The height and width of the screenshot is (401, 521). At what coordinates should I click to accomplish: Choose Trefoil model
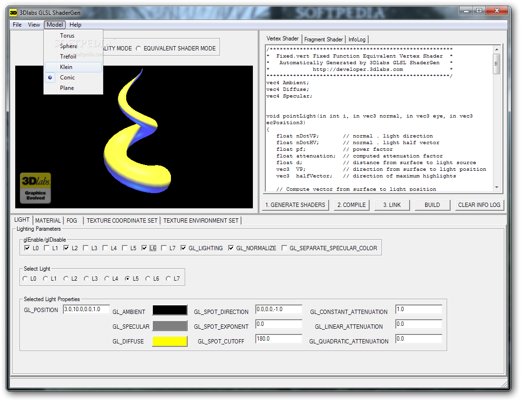click(73, 57)
